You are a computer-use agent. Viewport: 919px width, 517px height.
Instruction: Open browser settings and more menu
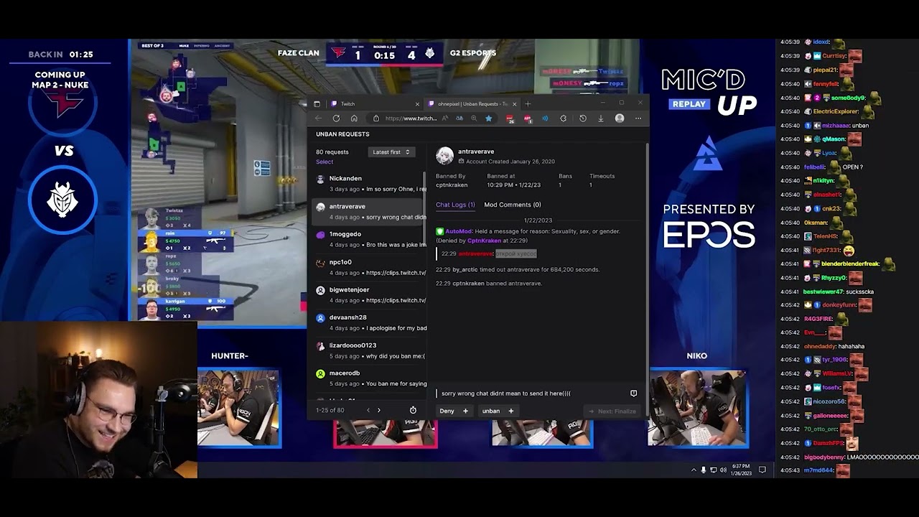[638, 118]
